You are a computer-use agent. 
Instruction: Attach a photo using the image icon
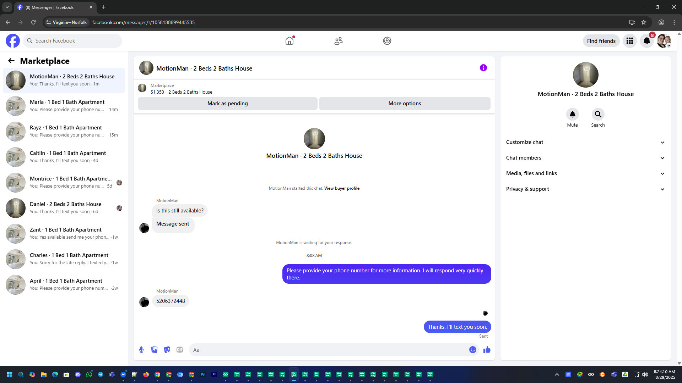[x=154, y=350]
